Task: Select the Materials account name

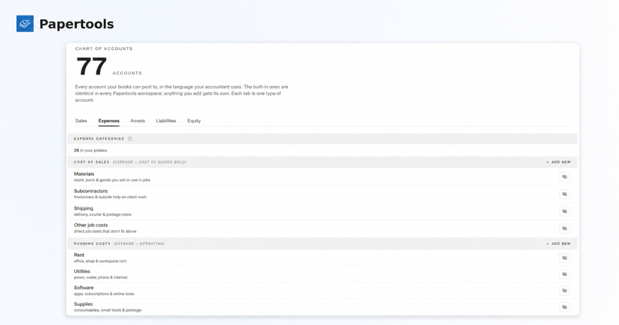Action: [84, 174]
